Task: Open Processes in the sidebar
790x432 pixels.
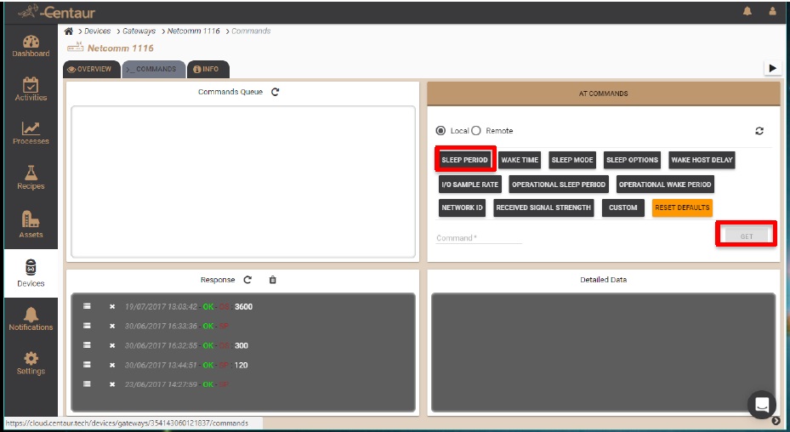Action: coord(31,134)
